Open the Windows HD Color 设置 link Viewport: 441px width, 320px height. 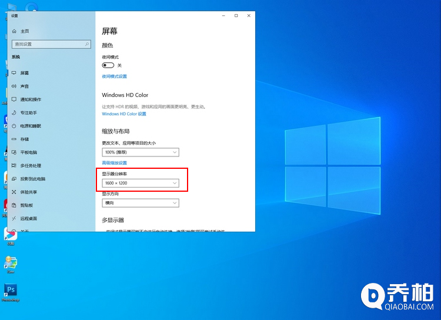(124, 114)
